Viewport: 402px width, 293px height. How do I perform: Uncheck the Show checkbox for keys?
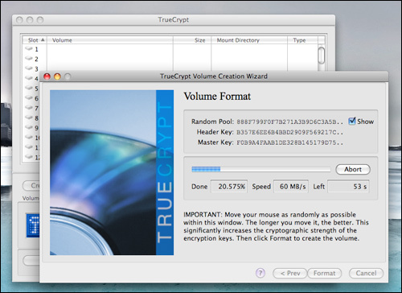352,121
